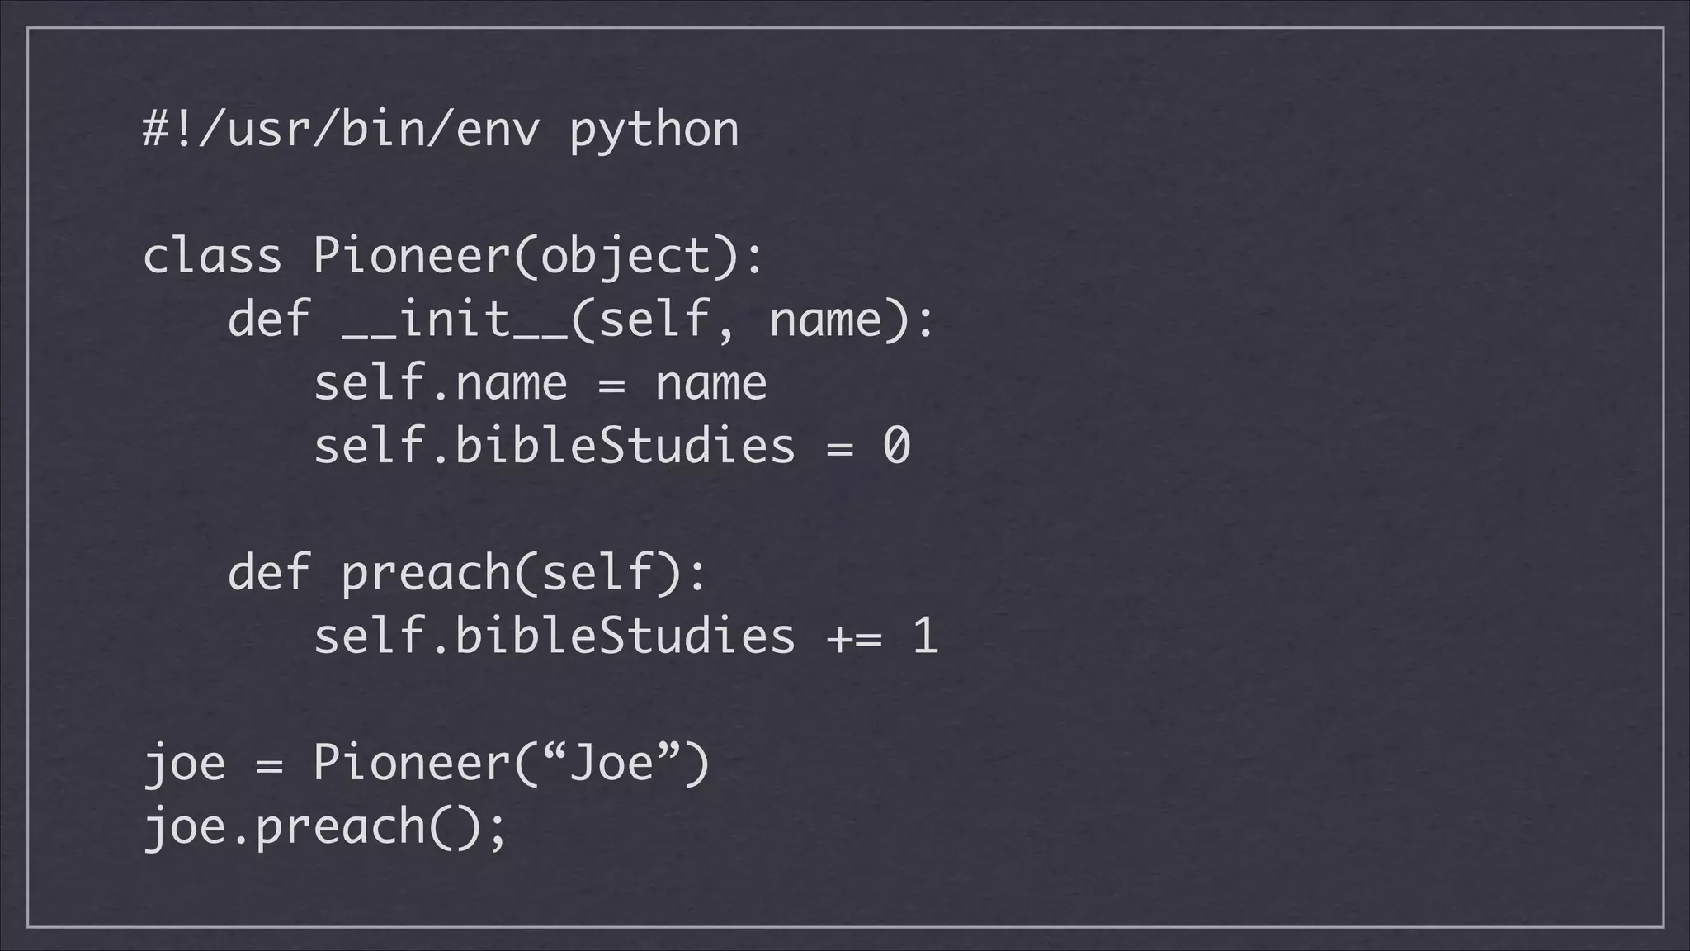
Task: Click the 'joe' variable in assignment line
Action: click(185, 764)
